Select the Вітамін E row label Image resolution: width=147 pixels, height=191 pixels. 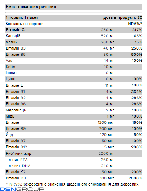(x=14, y=85)
